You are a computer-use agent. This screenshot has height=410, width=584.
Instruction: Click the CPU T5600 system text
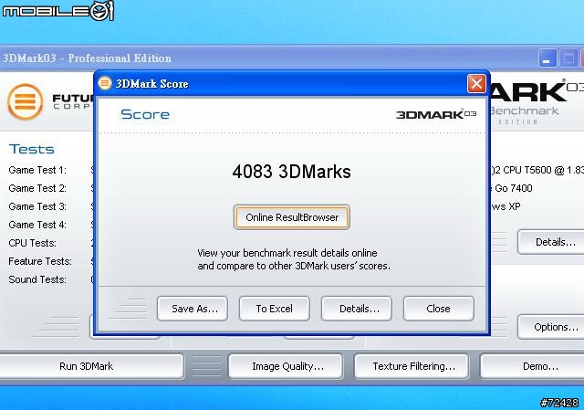click(537, 170)
